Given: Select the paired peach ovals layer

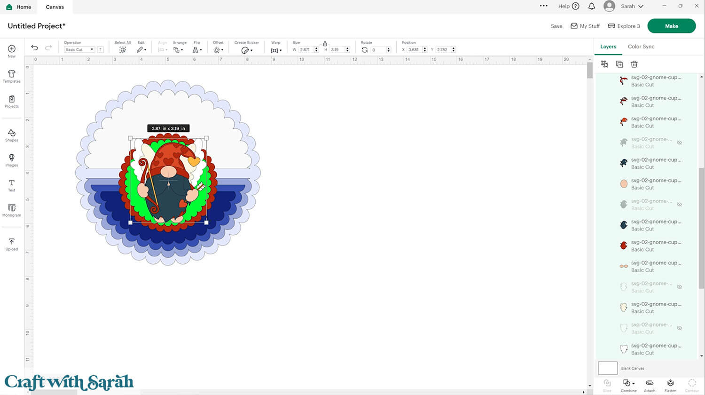Looking at the screenshot, I should (646, 266).
